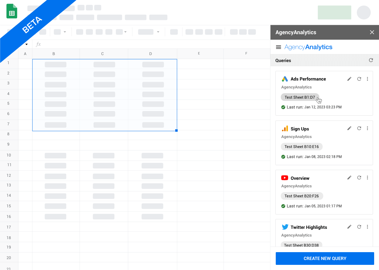The width and height of the screenshot is (379, 270).
Task: Click the green check beside Jan 12 run
Action: 283,107
